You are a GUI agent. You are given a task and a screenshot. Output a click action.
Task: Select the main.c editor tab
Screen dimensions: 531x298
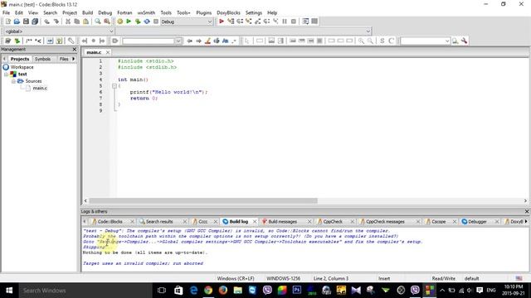pyautogui.click(x=94, y=52)
